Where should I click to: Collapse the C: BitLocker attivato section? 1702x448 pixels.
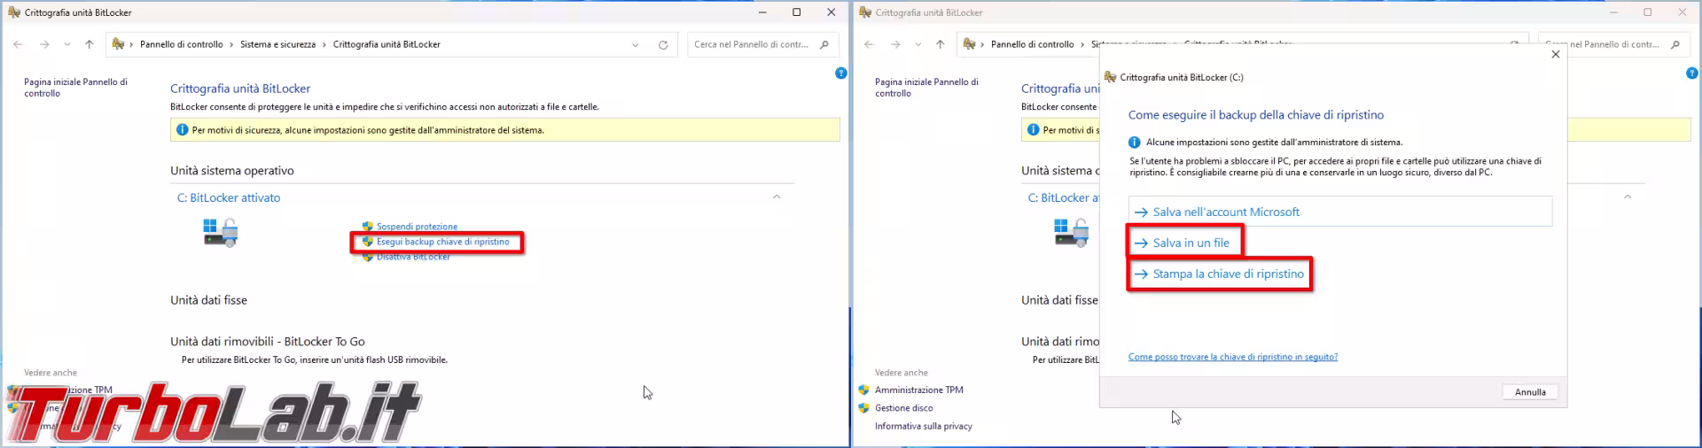click(x=777, y=197)
